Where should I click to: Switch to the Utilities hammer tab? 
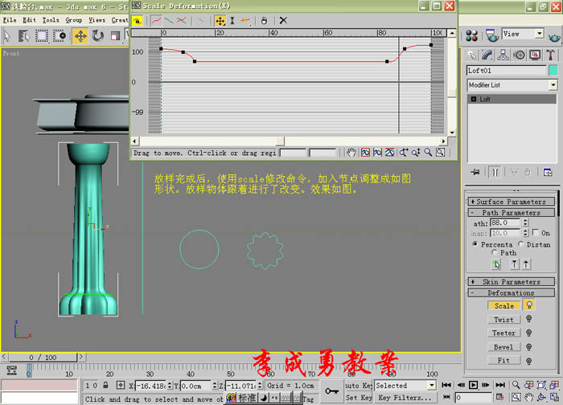click(550, 55)
